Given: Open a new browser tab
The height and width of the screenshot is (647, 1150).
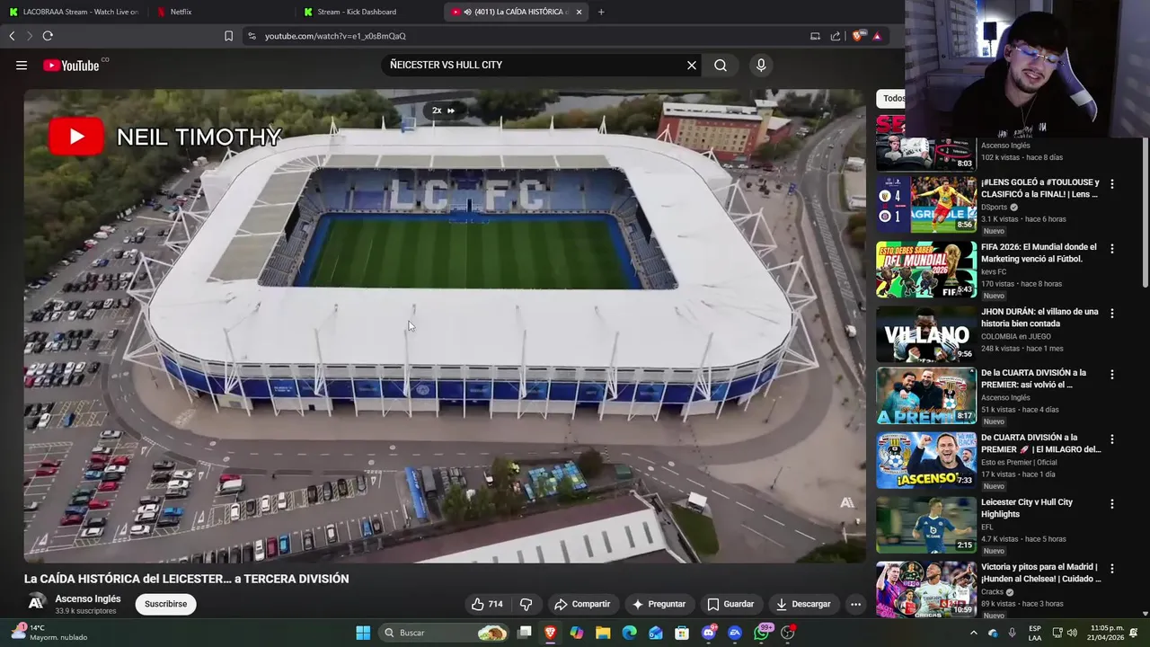Looking at the screenshot, I should (x=601, y=12).
